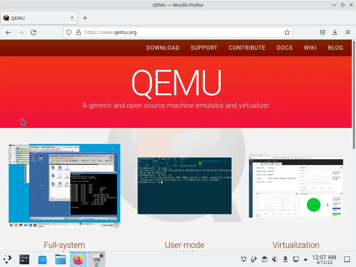Open the CONTRIBUTE page
The width and height of the screenshot is (356, 267).
[247, 48]
